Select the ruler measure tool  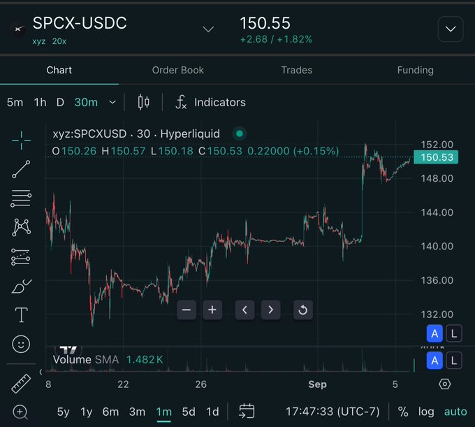21,384
